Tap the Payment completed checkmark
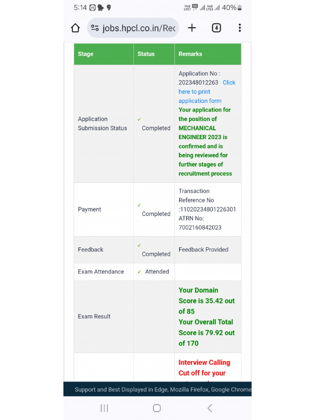This screenshot has width=315, height=420. tap(139, 205)
